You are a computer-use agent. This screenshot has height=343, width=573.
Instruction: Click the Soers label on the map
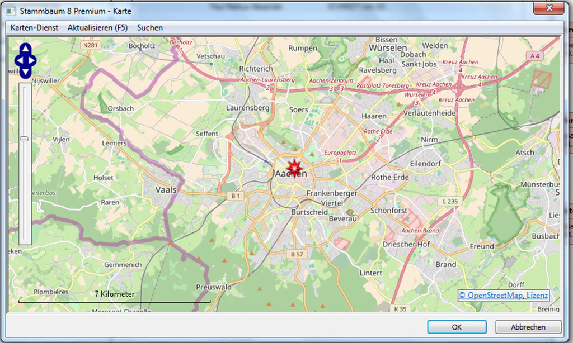click(x=299, y=109)
